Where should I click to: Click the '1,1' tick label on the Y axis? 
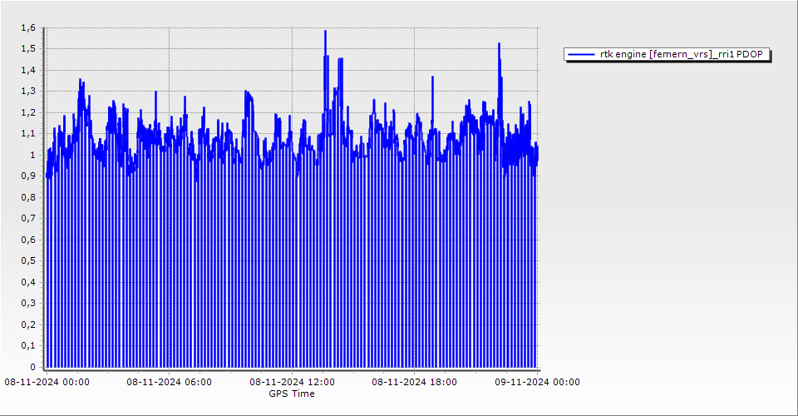click(28, 133)
